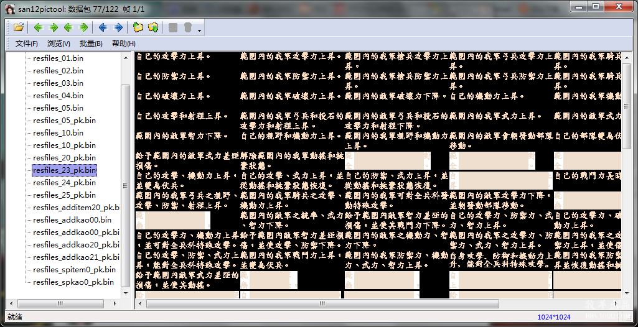Open the 批量(B) menu
The image size is (638, 327).
[x=91, y=44]
